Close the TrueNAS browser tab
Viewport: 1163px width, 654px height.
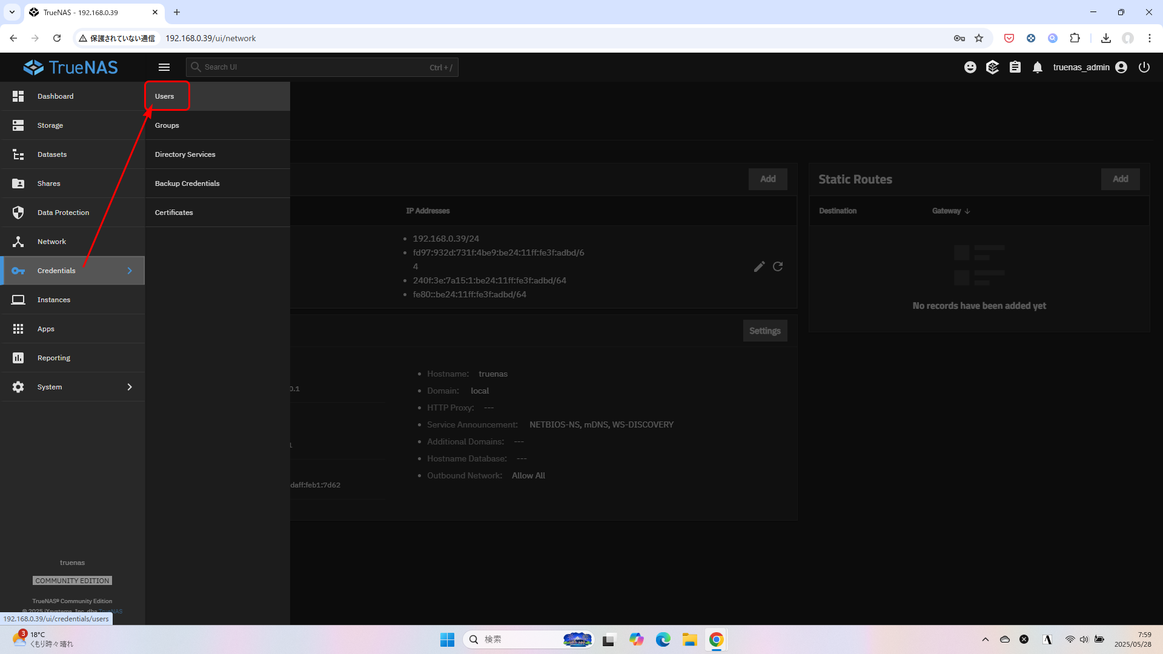pyautogui.click(x=155, y=12)
